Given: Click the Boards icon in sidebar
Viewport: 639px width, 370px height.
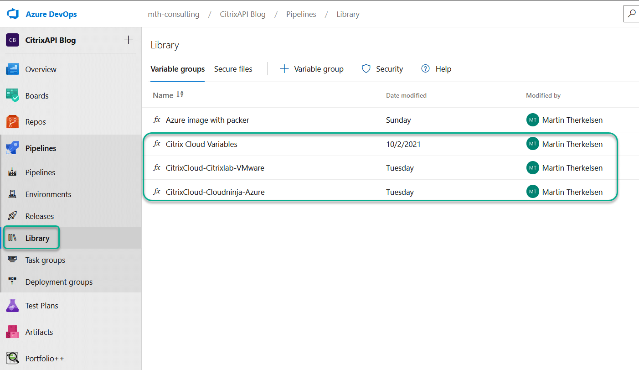Looking at the screenshot, I should [x=12, y=96].
